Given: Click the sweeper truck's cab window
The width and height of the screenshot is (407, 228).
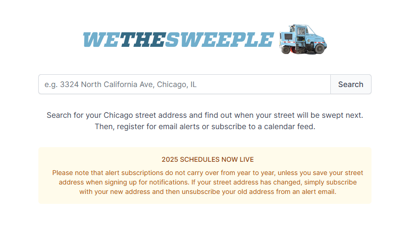Looking at the screenshot, I should tap(301, 32).
